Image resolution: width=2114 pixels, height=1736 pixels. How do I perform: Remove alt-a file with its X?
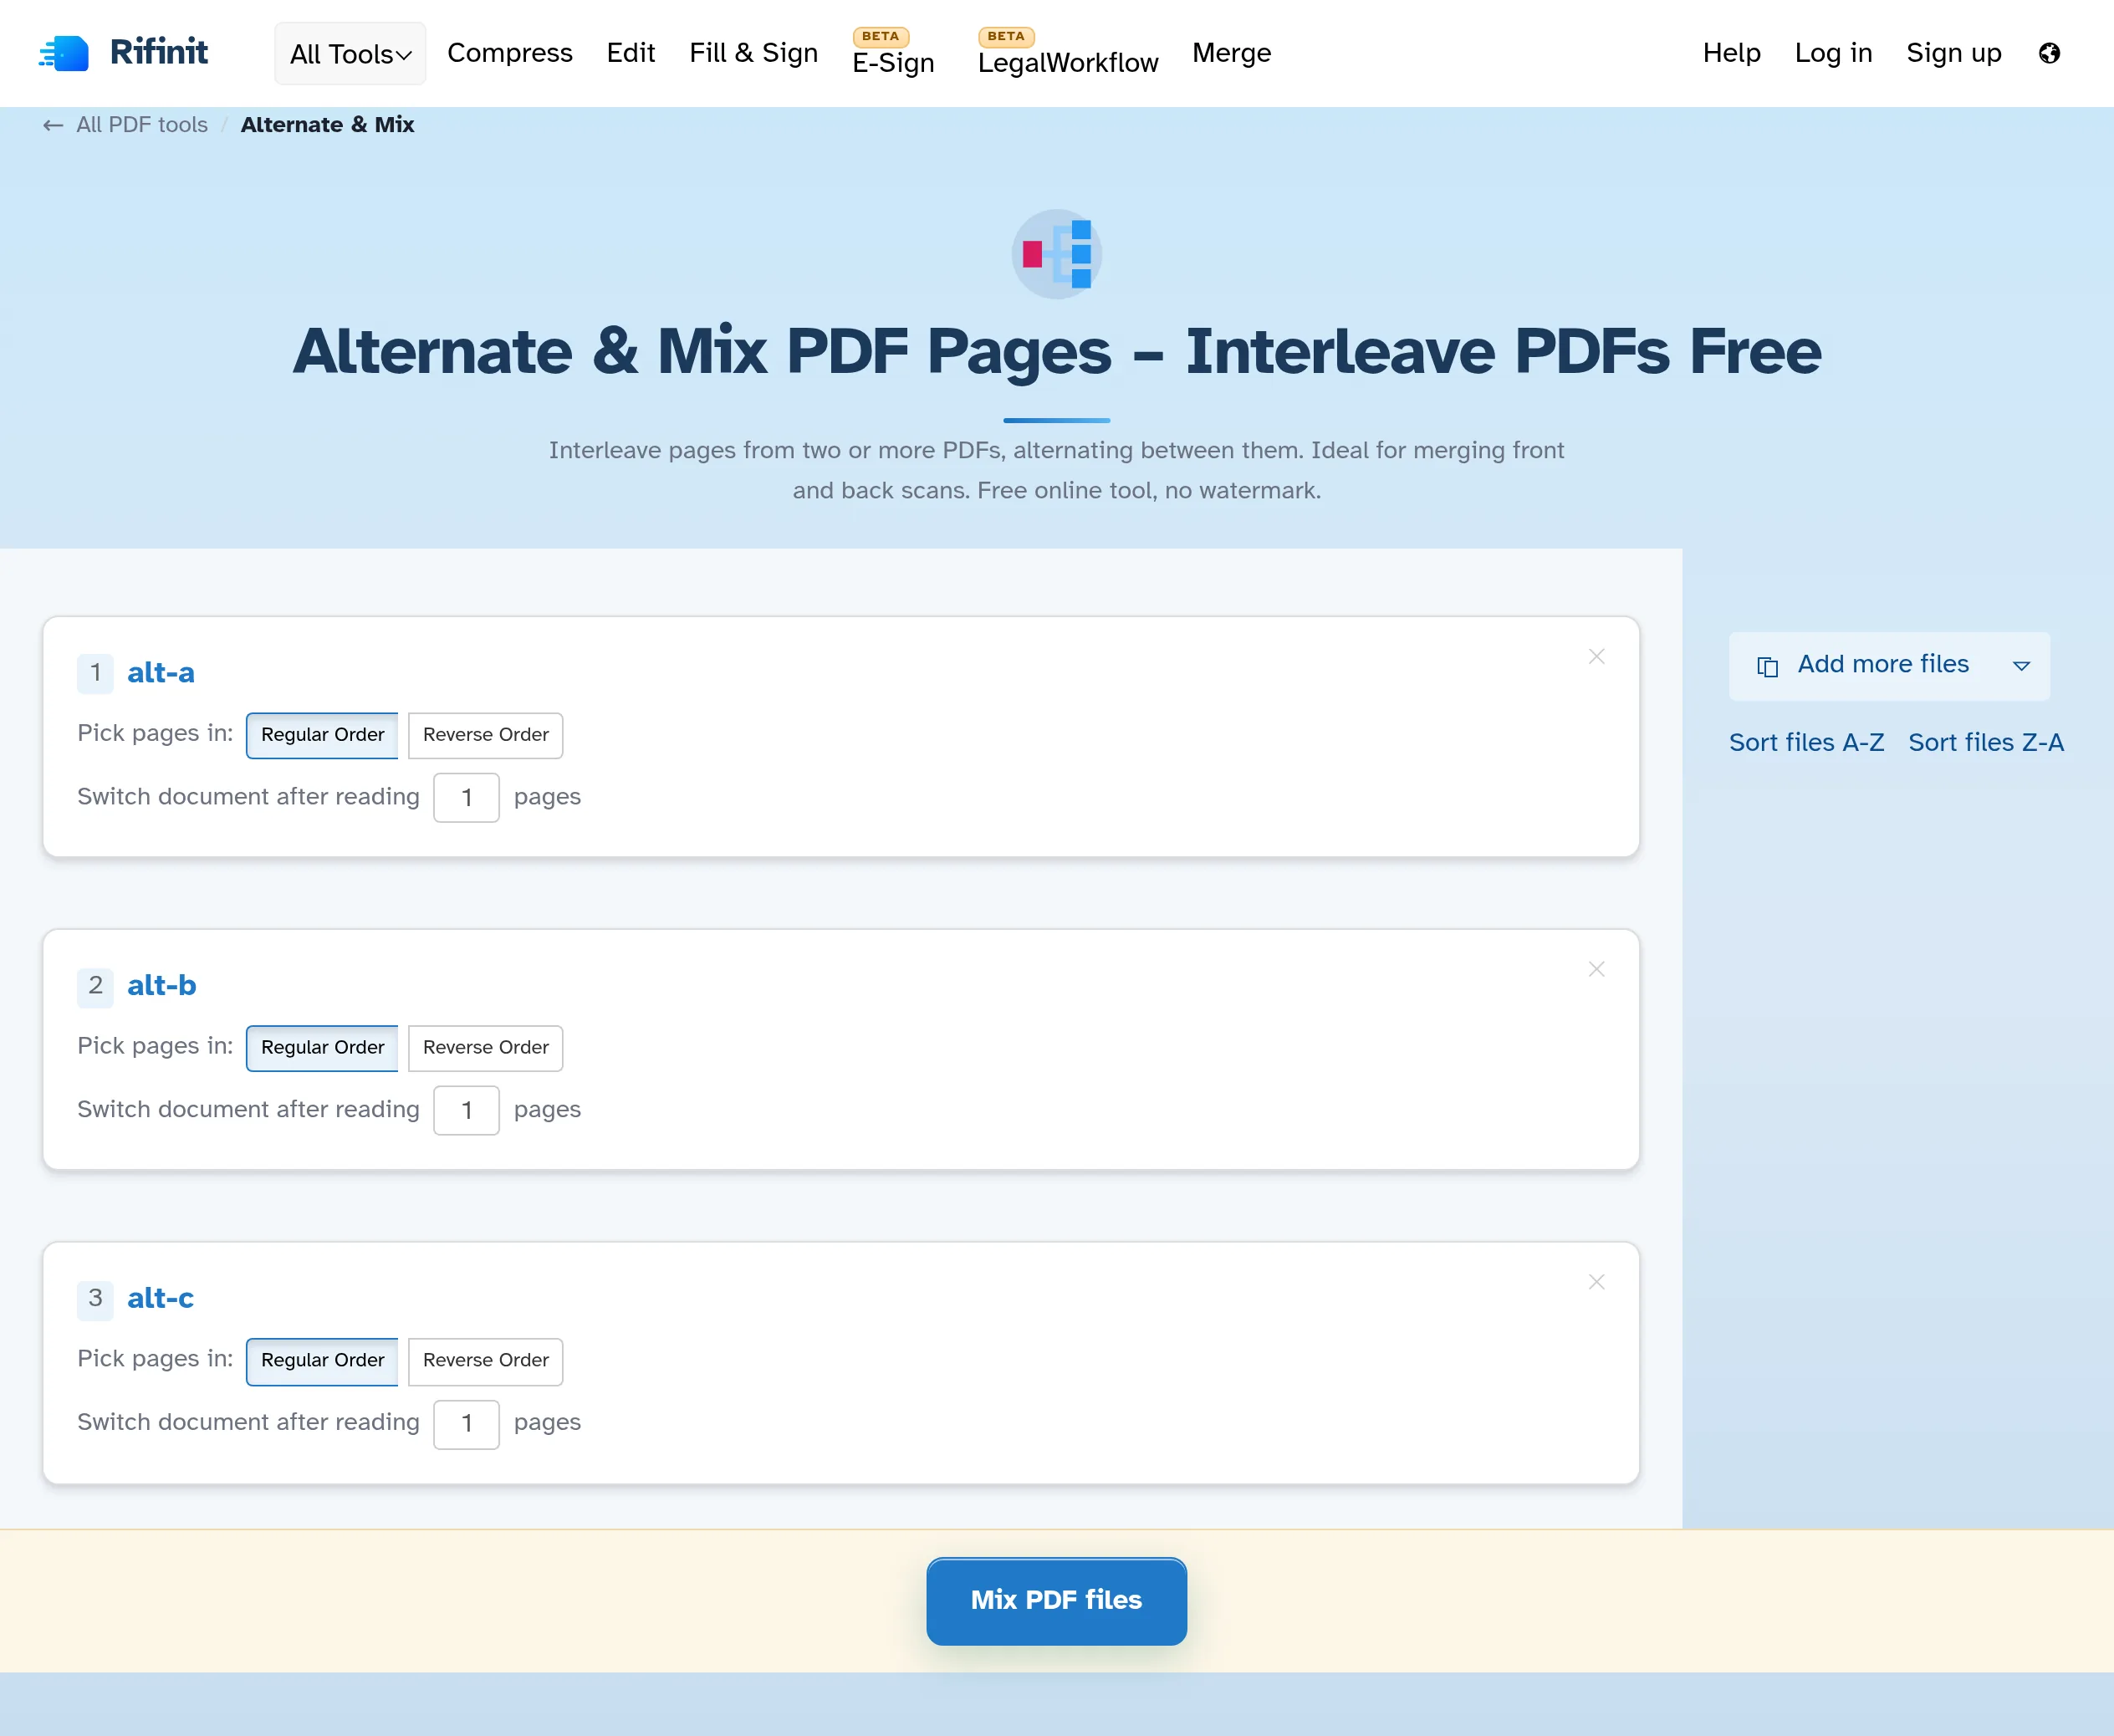[x=1596, y=656]
